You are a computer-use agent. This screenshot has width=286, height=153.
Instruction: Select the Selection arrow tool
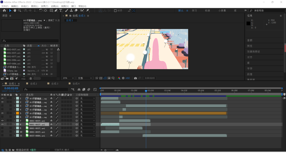(x=10, y=11)
